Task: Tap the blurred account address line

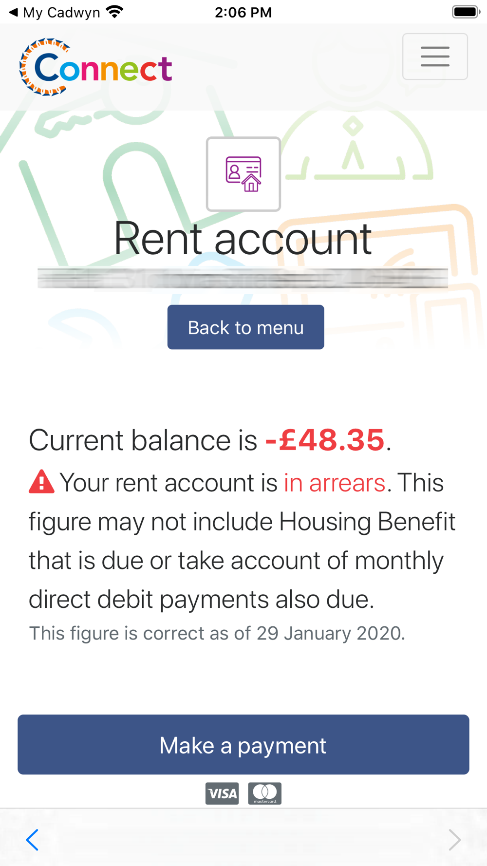Action: 243,278
